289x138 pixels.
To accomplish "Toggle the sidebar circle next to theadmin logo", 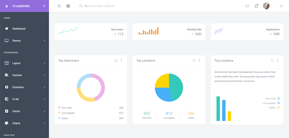I will tap(44, 6).
